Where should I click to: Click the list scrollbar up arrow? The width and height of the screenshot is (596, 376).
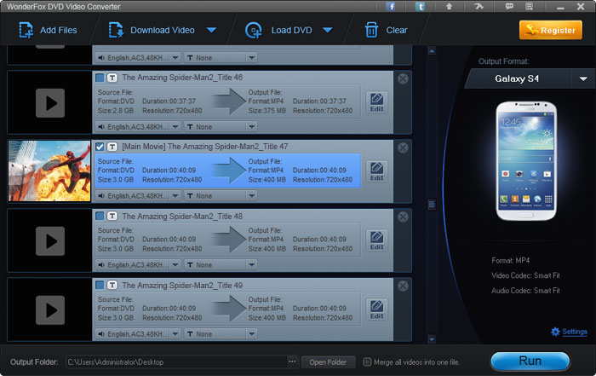432,50
